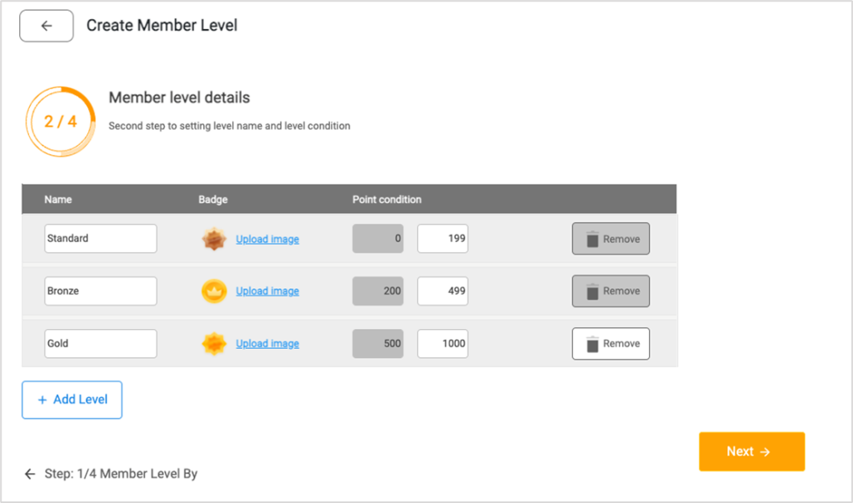Remove the Standard level row
This screenshot has width=853, height=503.
(x=611, y=239)
